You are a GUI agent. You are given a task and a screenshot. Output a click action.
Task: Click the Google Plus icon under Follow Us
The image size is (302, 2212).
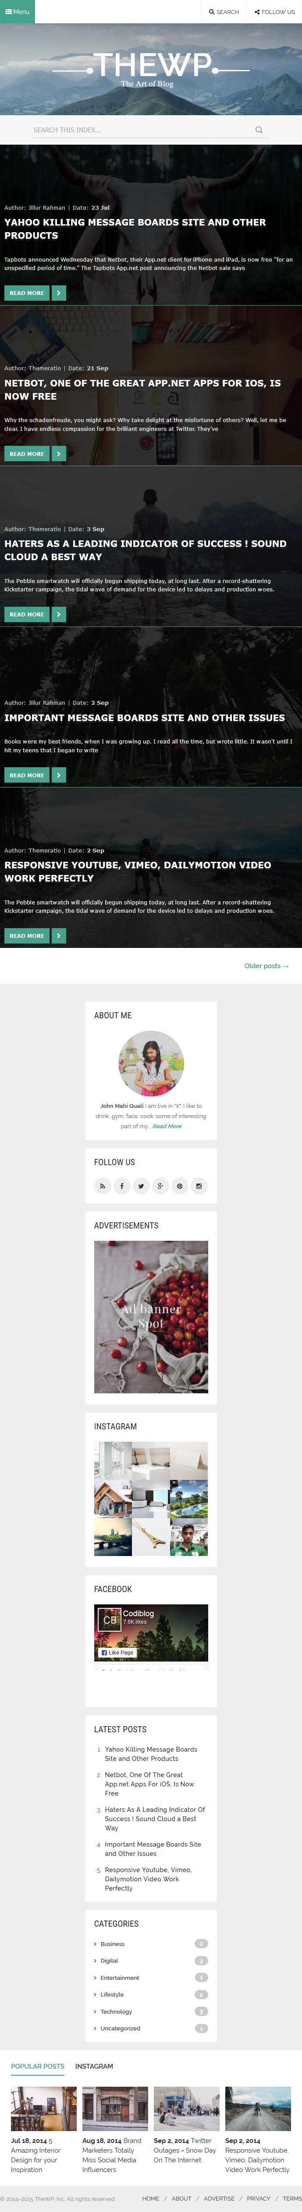[160, 1186]
